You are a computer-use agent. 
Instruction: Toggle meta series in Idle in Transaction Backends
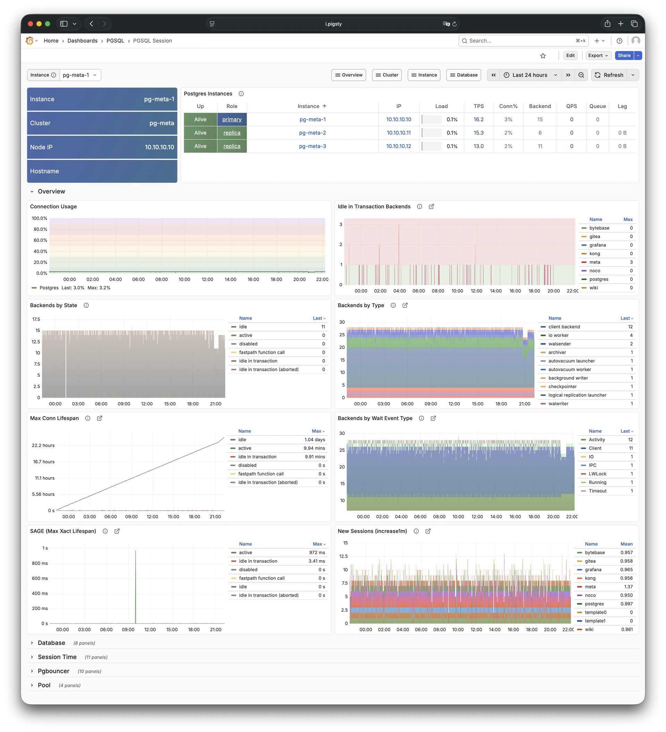tap(595, 262)
